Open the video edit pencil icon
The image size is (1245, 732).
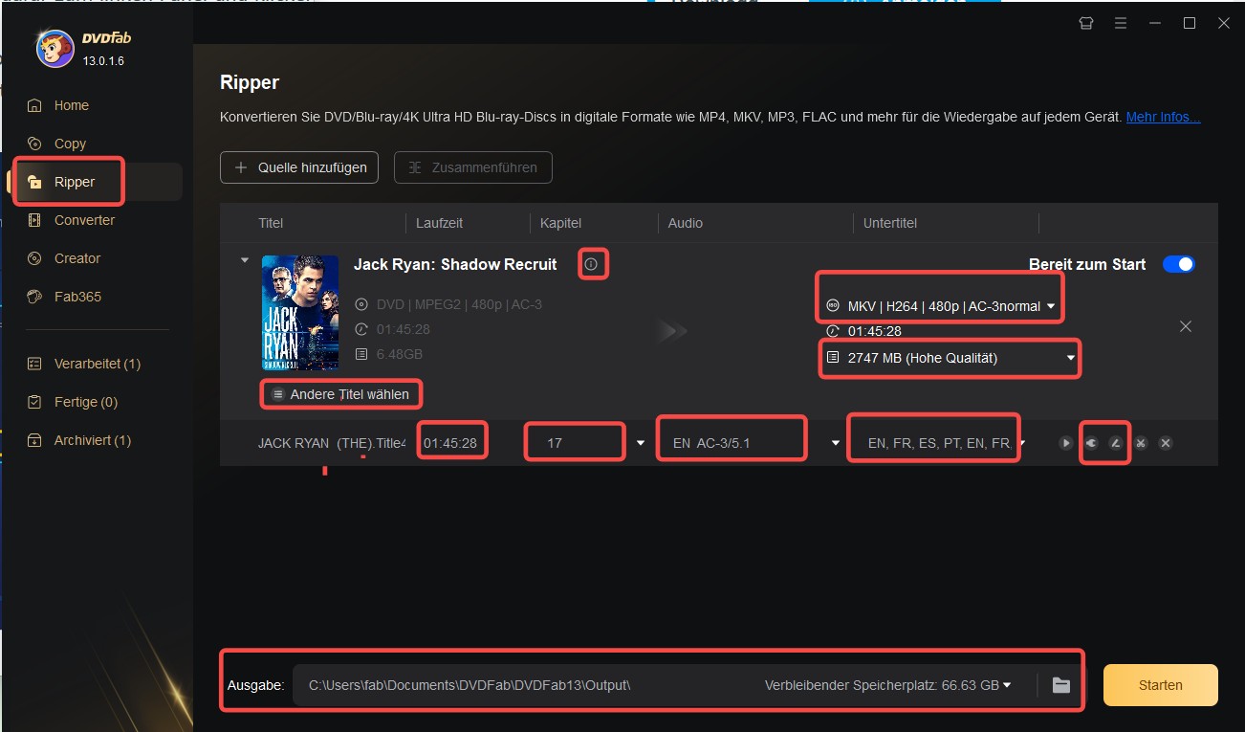[x=1115, y=443]
